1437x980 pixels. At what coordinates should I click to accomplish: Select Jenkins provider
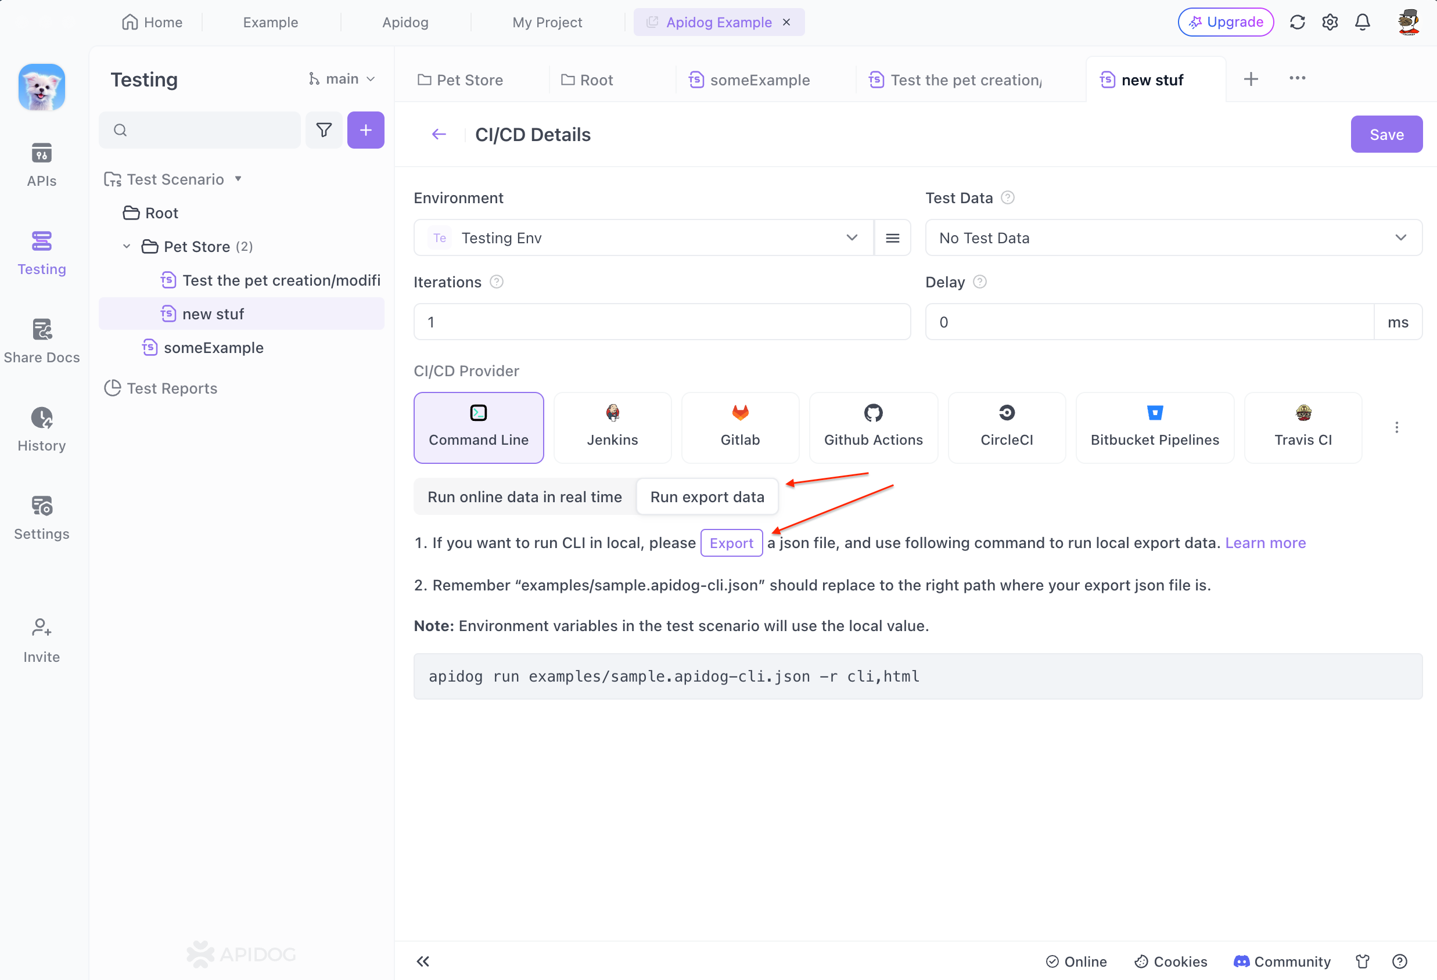tap(612, 428)
